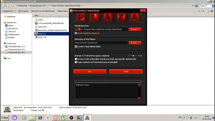Click the Forward arrow in Explorer
The image size is (215, 121).
pyautogui.click(x=8, y=6)
